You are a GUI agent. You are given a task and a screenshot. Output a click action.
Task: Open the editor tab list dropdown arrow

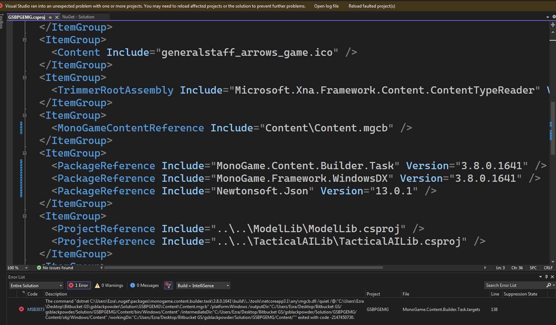tap(548, 17)
